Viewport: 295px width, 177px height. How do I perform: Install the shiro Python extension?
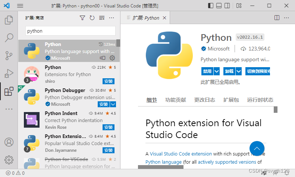(x=109, y=81)
